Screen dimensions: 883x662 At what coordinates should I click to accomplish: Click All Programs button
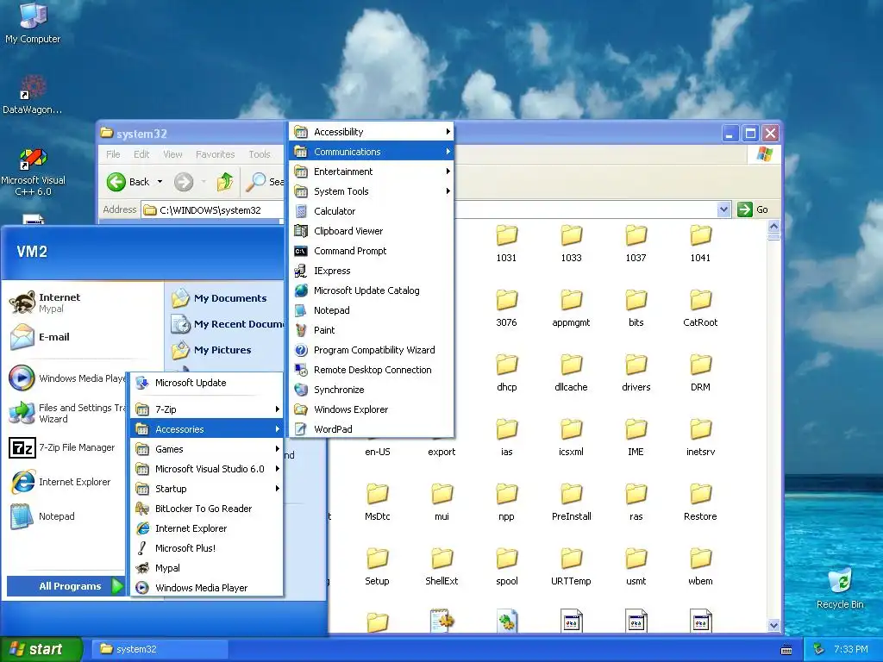point(66,586)
